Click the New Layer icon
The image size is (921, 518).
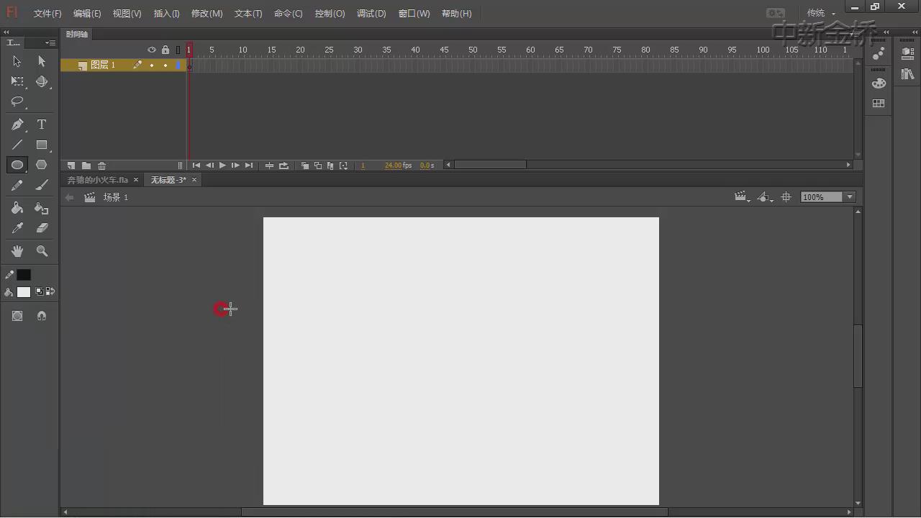[71, 165]
